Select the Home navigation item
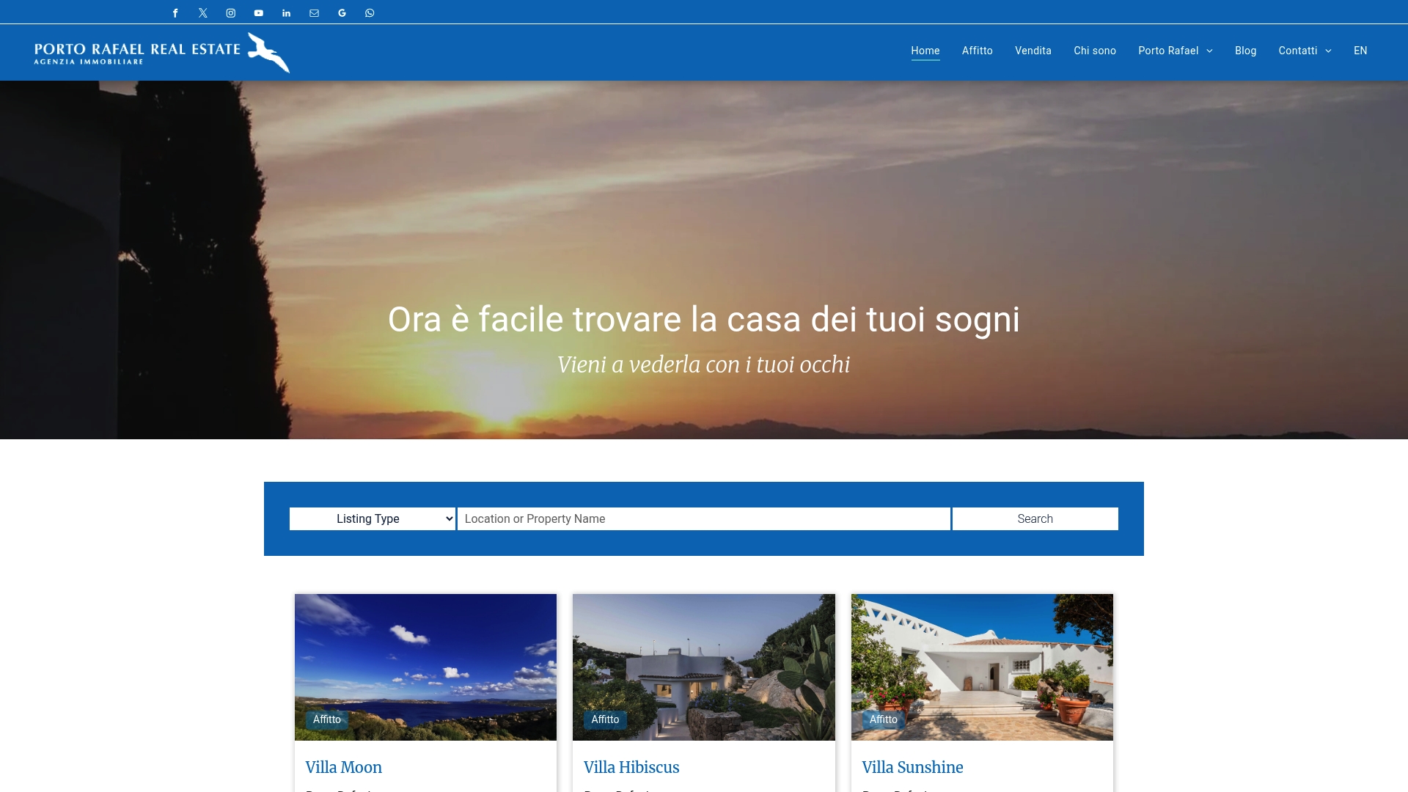 click(x=925, y=51)
